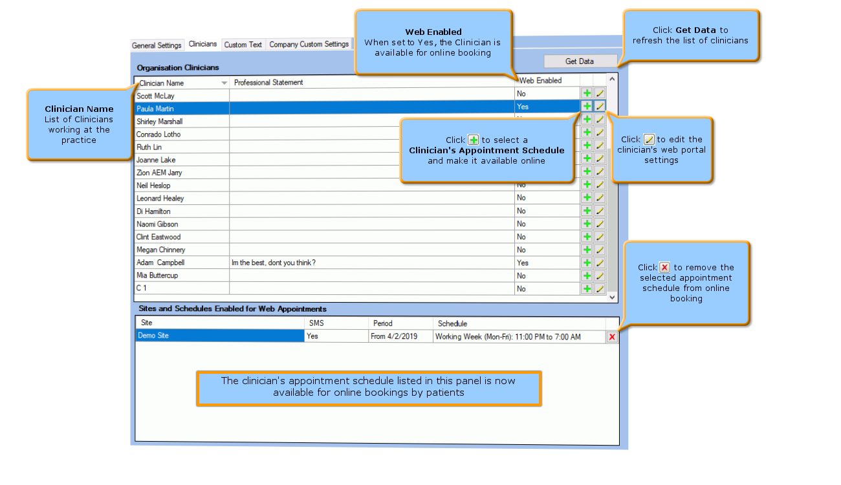Image resolution: width=841 pixels, height=485 pixels.
Task: Click the Web Enabled column header
Action: coord(540,81)
